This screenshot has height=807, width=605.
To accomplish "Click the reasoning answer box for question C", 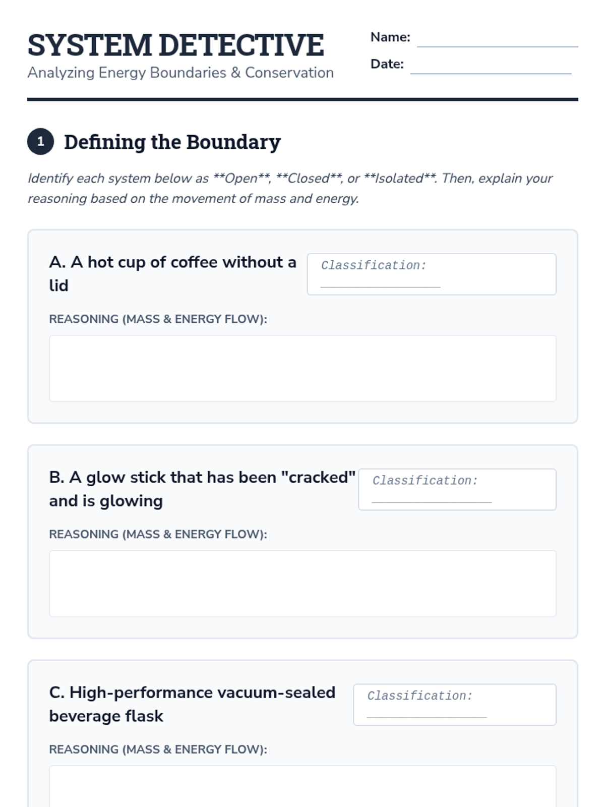I will 302,787.
